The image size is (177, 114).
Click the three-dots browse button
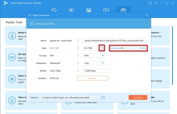pyautogui.click(x=96, y=98)
